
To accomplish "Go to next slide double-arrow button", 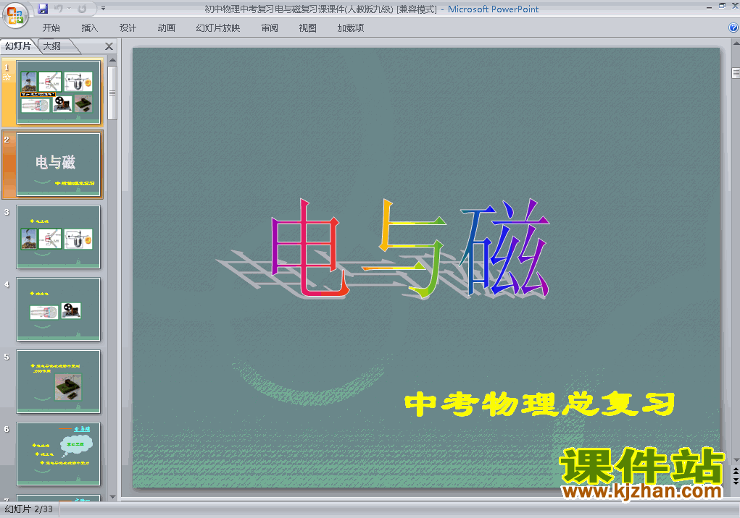I will (x=736, y=480).
